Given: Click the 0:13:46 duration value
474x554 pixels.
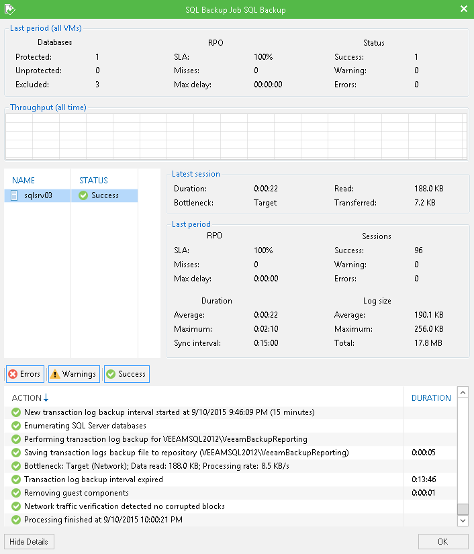Looking at the screenshot, I should coord(424,479).
